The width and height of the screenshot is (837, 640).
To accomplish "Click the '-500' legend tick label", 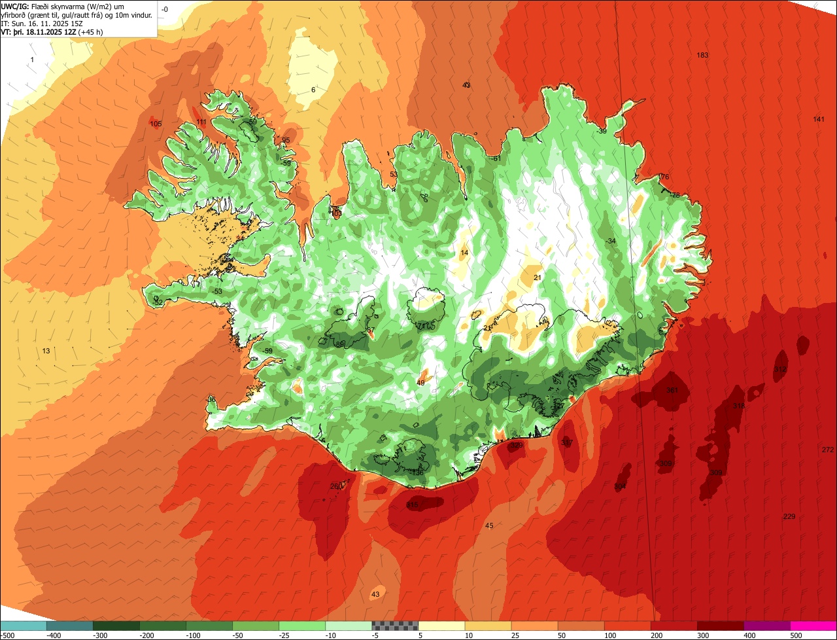I will [x=8, y=635].
